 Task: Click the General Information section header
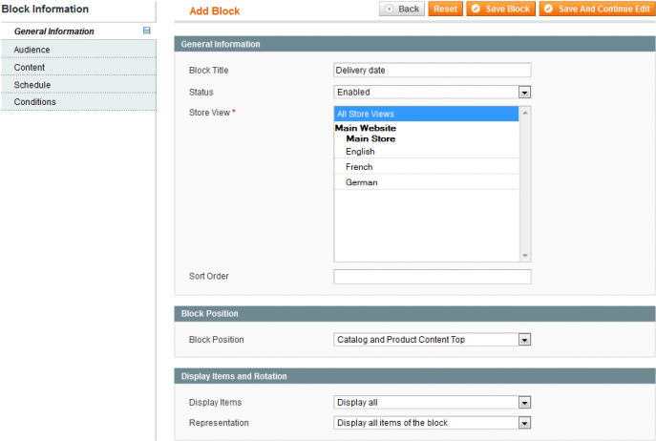click(414, 44)
